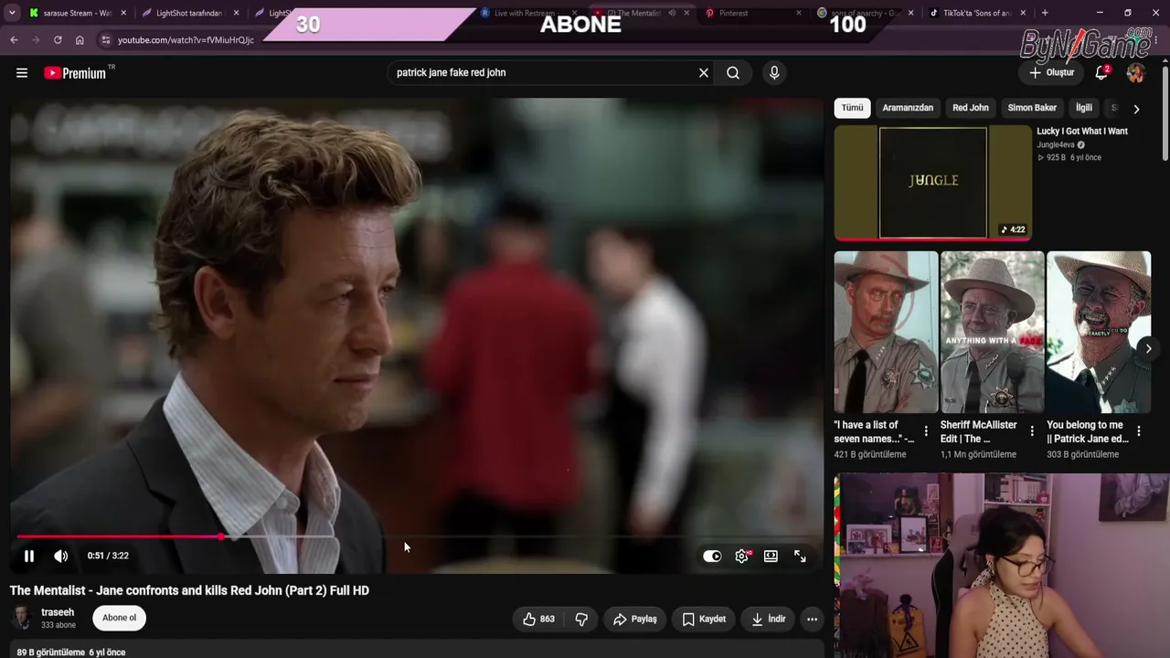Share the video via Paylaş
This screenshot has width=1170, height=658.
pyautogui.click(x=634, y=619)
